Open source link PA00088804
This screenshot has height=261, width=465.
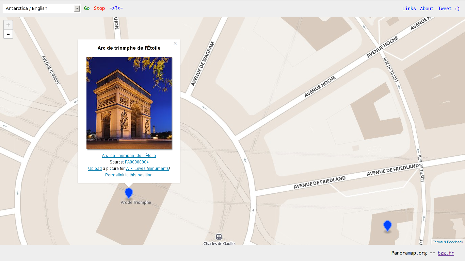coord(137,162)
